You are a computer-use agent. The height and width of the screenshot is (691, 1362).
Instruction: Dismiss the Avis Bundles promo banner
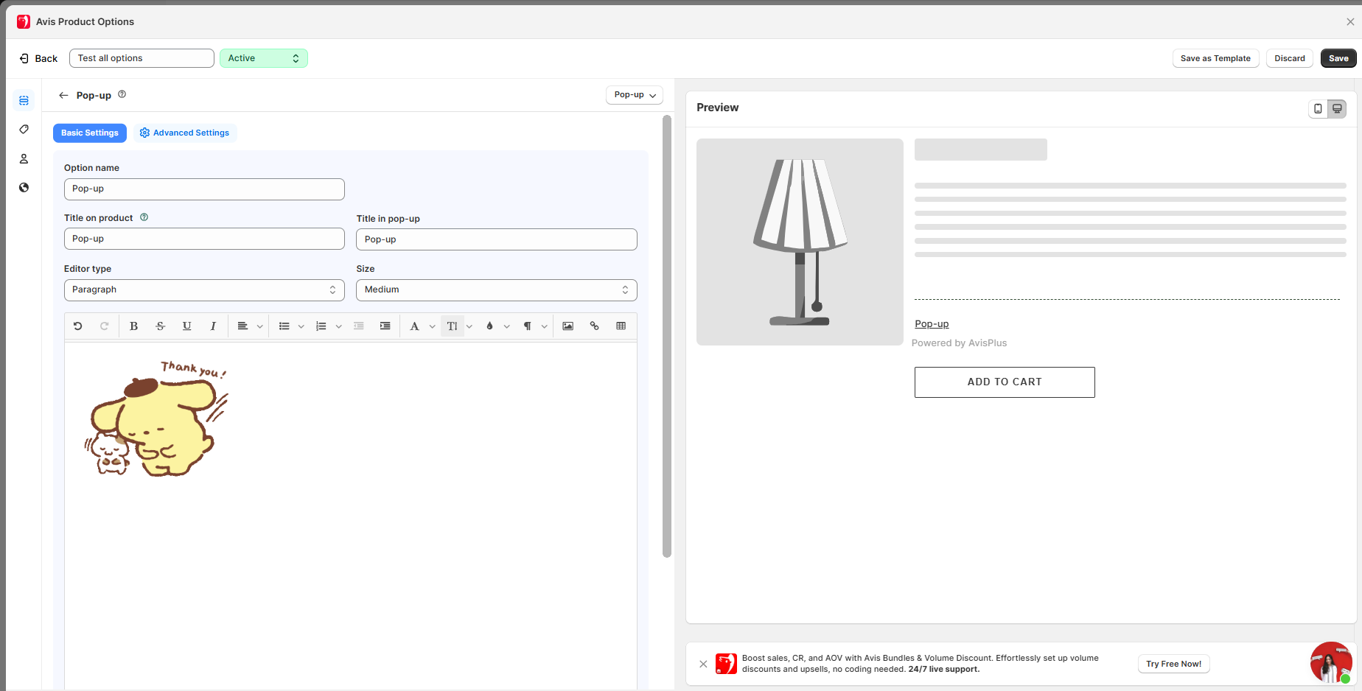point(703,664)
